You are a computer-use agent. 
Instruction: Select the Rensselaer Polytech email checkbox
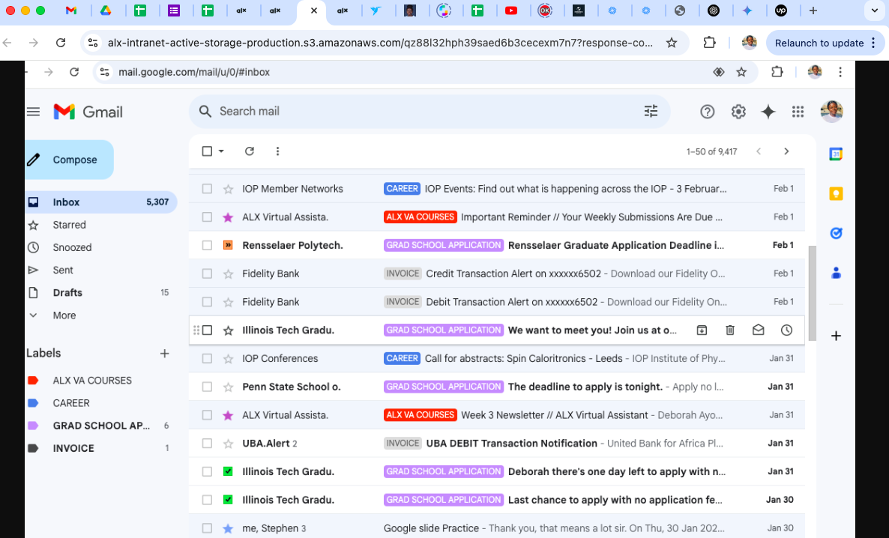(x=208, y=245)
